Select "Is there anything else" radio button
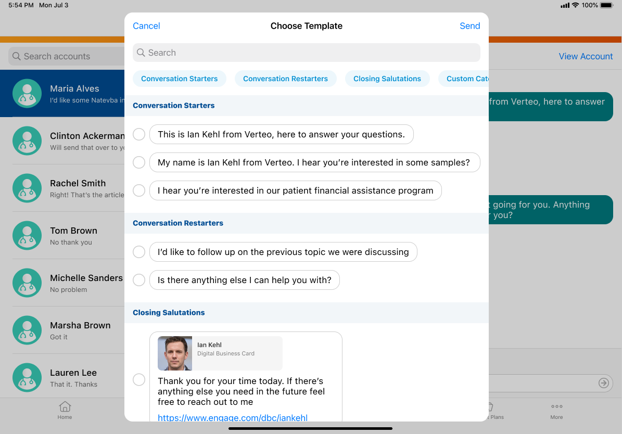 pos(139,280)
